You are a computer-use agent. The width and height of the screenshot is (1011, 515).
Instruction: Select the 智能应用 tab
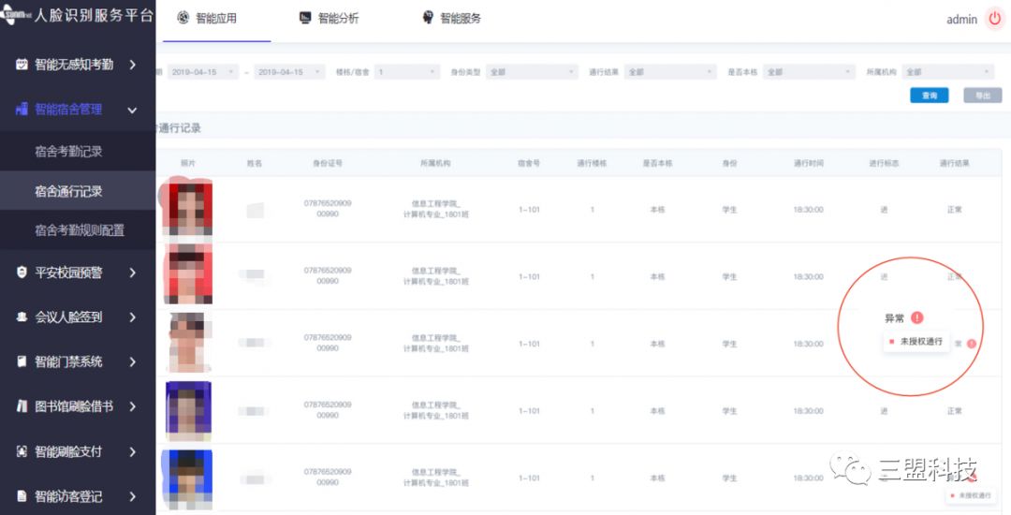point(207,19)
